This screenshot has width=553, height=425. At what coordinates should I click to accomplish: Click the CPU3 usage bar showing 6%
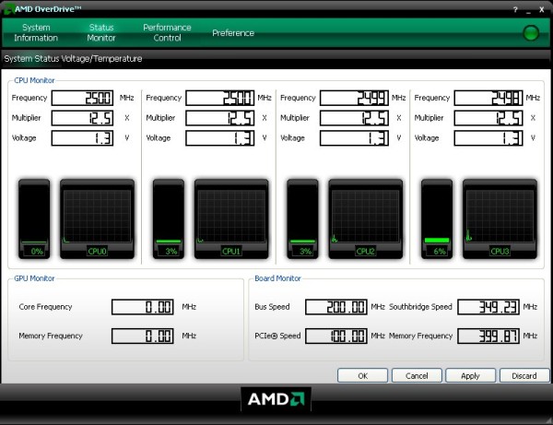pos(437,219)
